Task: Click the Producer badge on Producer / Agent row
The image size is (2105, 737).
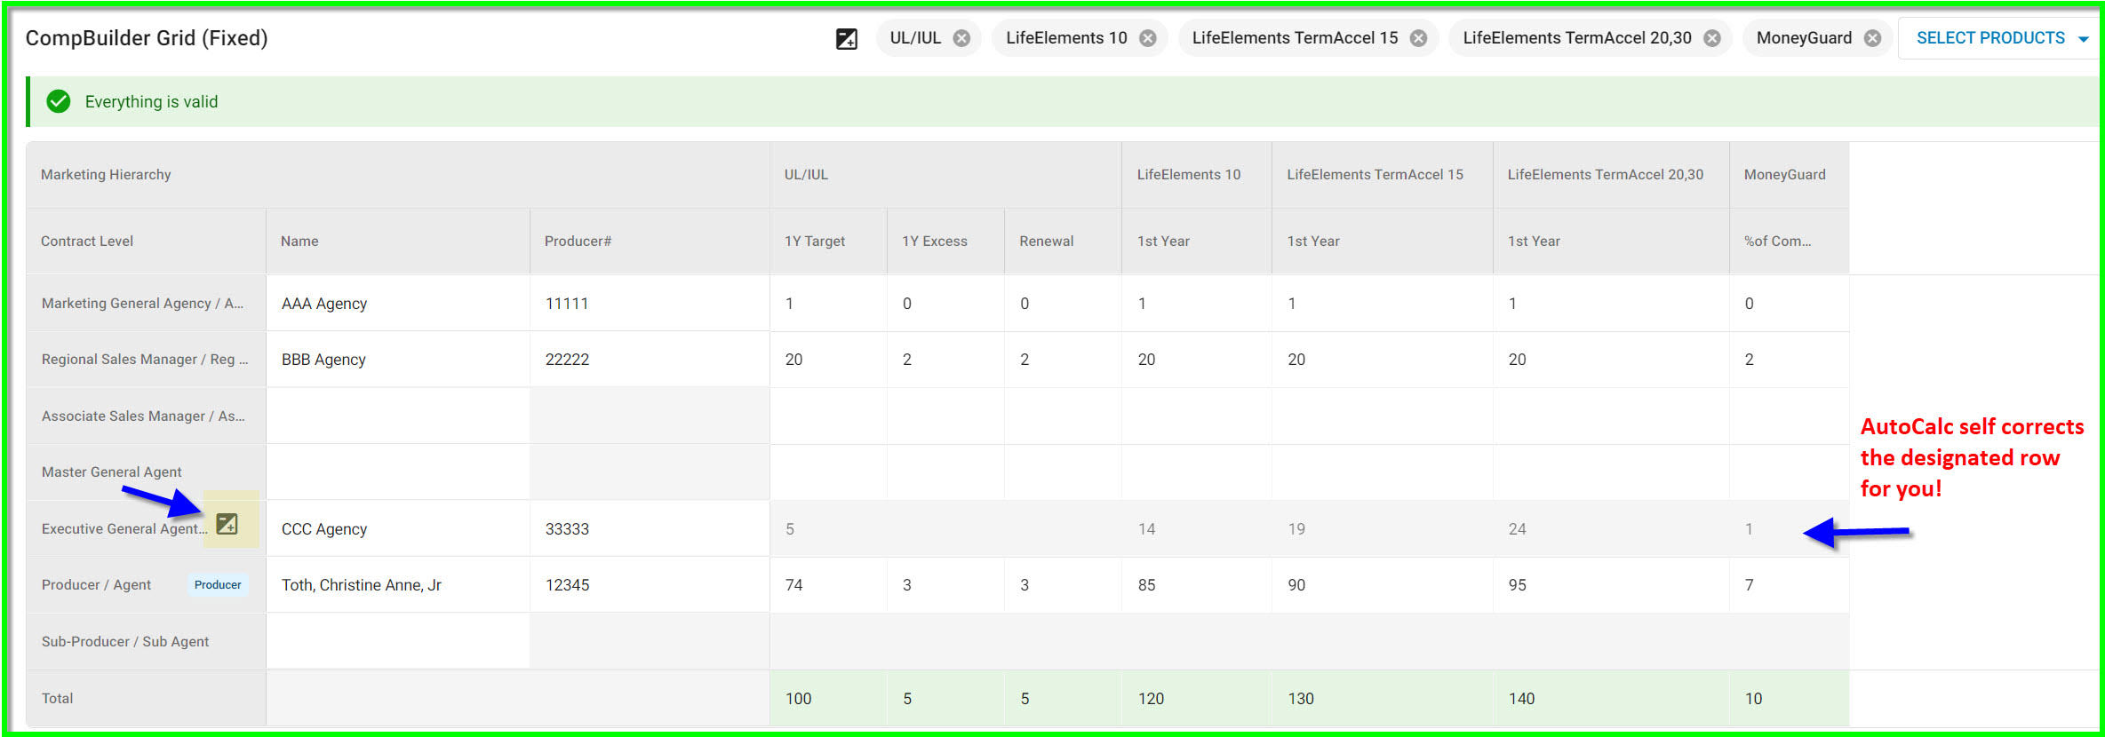Action: coord(218,585)
